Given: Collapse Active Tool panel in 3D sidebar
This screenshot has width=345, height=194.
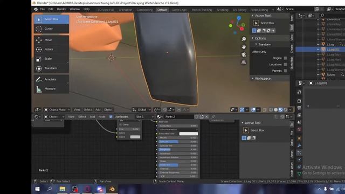Looking at the screenshot, I should tap(253, 16).
